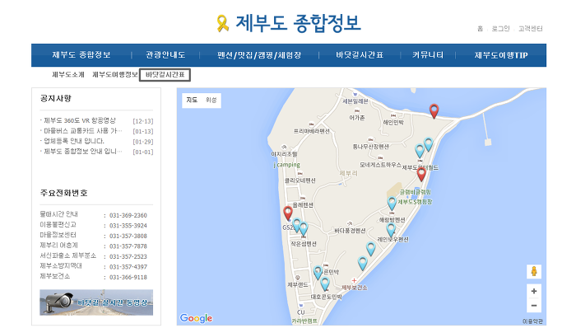Zoom in the map with plus button
This screenshot has height=328, width=562.
pyautogui.click(x=534, y=291)
